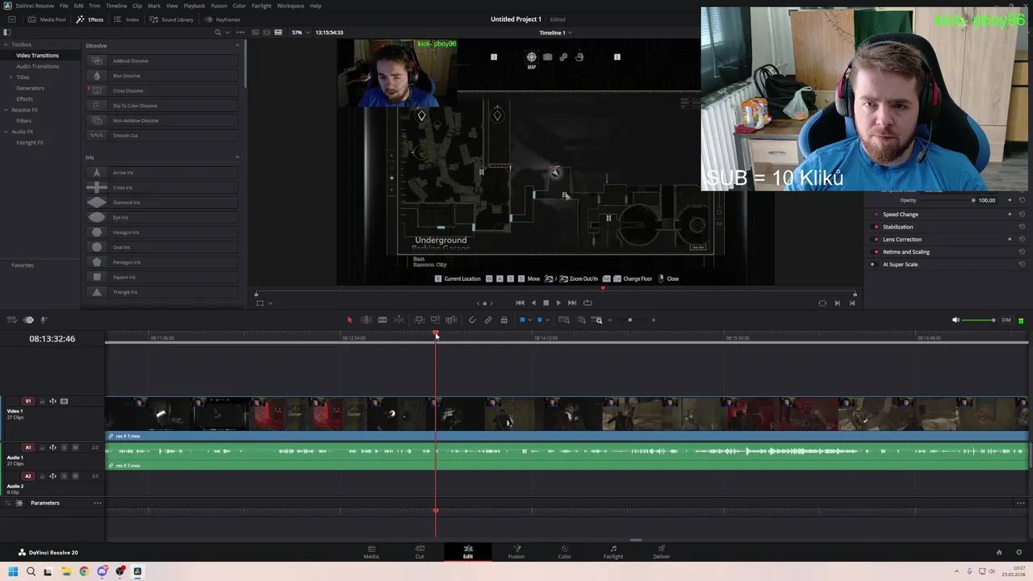Click the timeline zoom in plus
Screen dimensions: 1033x581
point(654,320)
